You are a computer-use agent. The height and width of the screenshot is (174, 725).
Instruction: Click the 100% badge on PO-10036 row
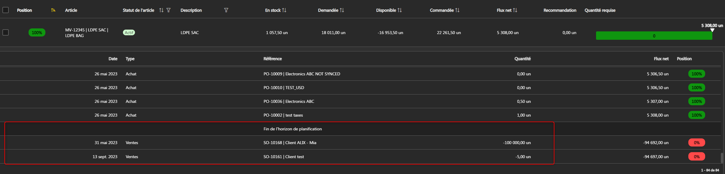(x=697, y=101)
